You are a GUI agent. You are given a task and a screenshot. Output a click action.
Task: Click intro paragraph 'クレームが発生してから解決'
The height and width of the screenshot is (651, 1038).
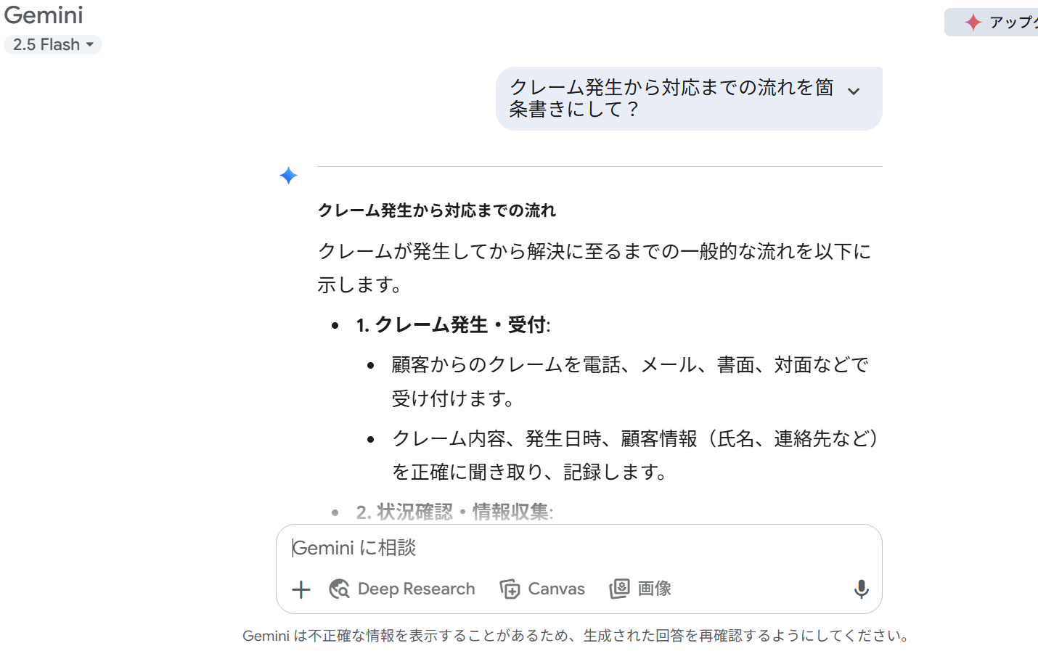[x=594, y=268]
